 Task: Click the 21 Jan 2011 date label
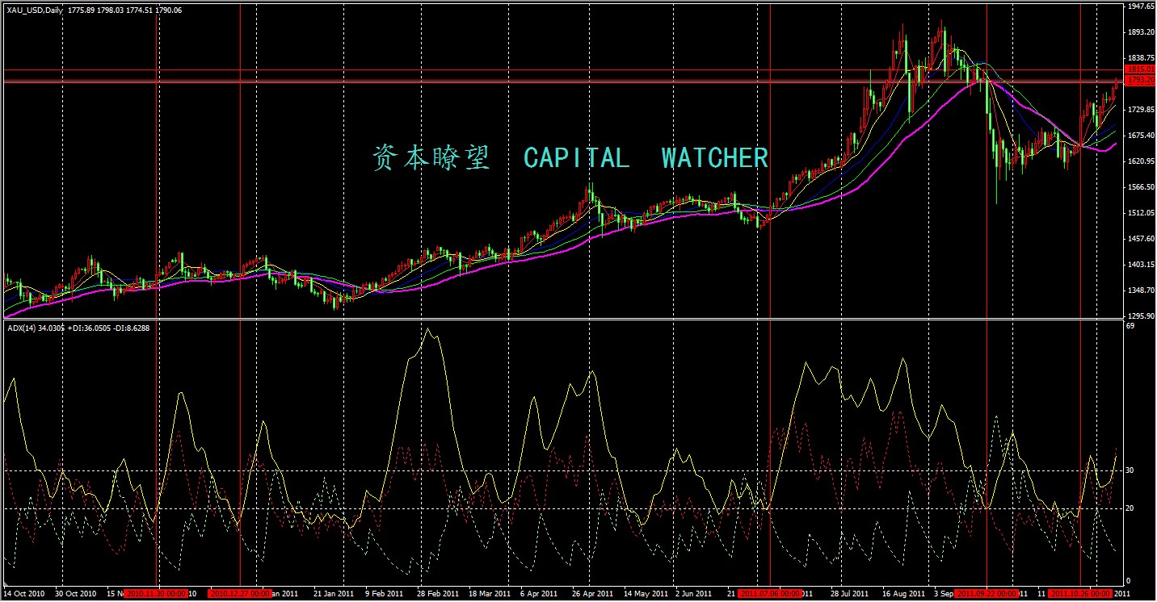click(334, 594)
